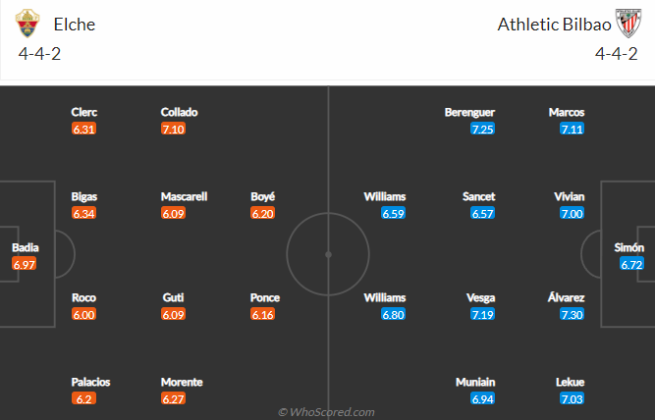This screenshot has height=420, width=655.
Task: Select goalkeeper Badia's 6.97 rating badge
Action: (x=25, y=265)
